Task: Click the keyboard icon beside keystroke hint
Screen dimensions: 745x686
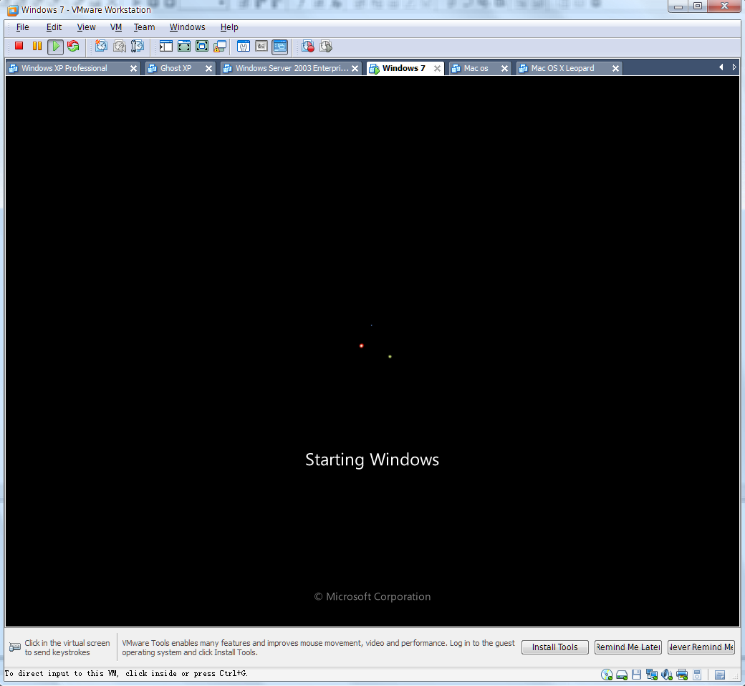Action: pyautogui.click(x=15, y=647)
